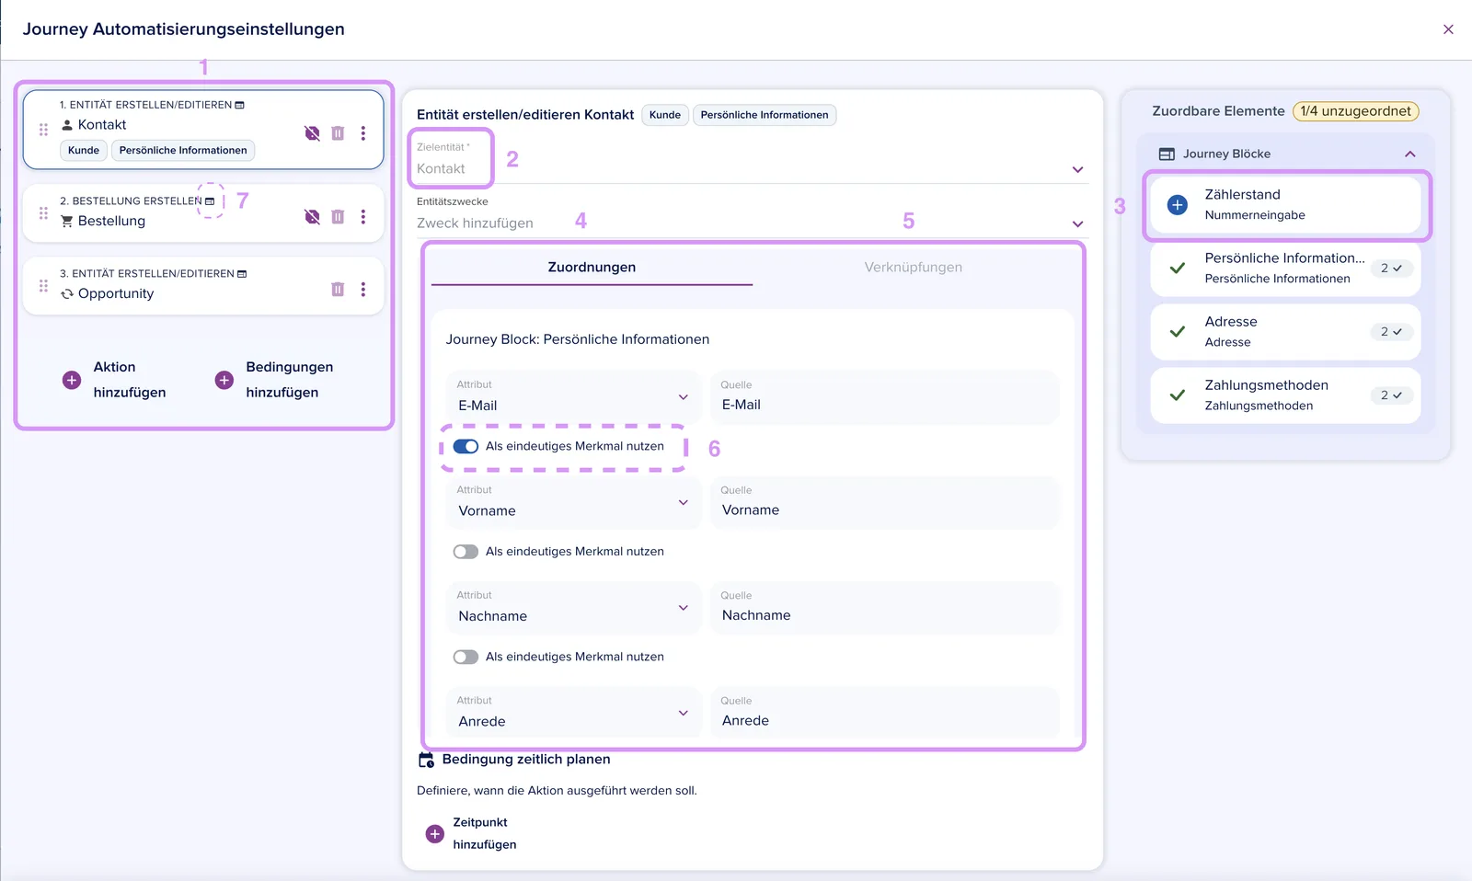This screenshot has width=1472, height=881.
Task: Close the Journey Automatisierungseinstellungen dialog
Action: (1448, 29)
